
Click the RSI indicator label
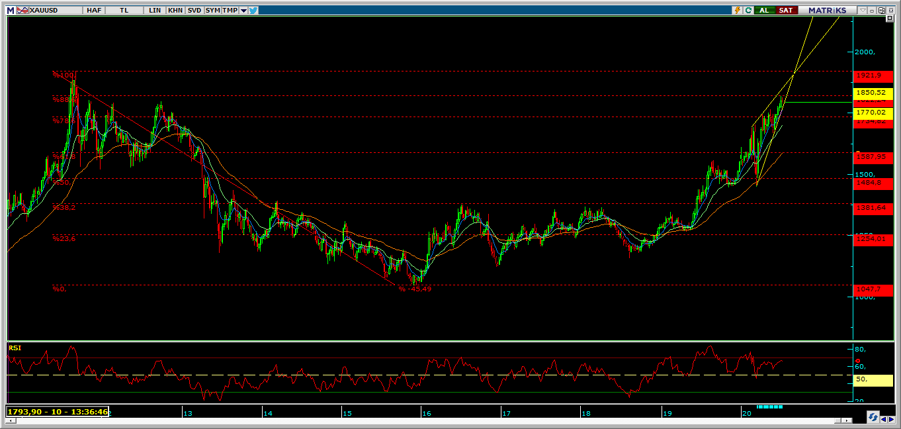15,347
